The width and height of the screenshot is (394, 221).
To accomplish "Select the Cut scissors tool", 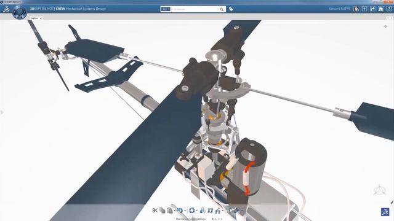I will [x=155, y=211].
